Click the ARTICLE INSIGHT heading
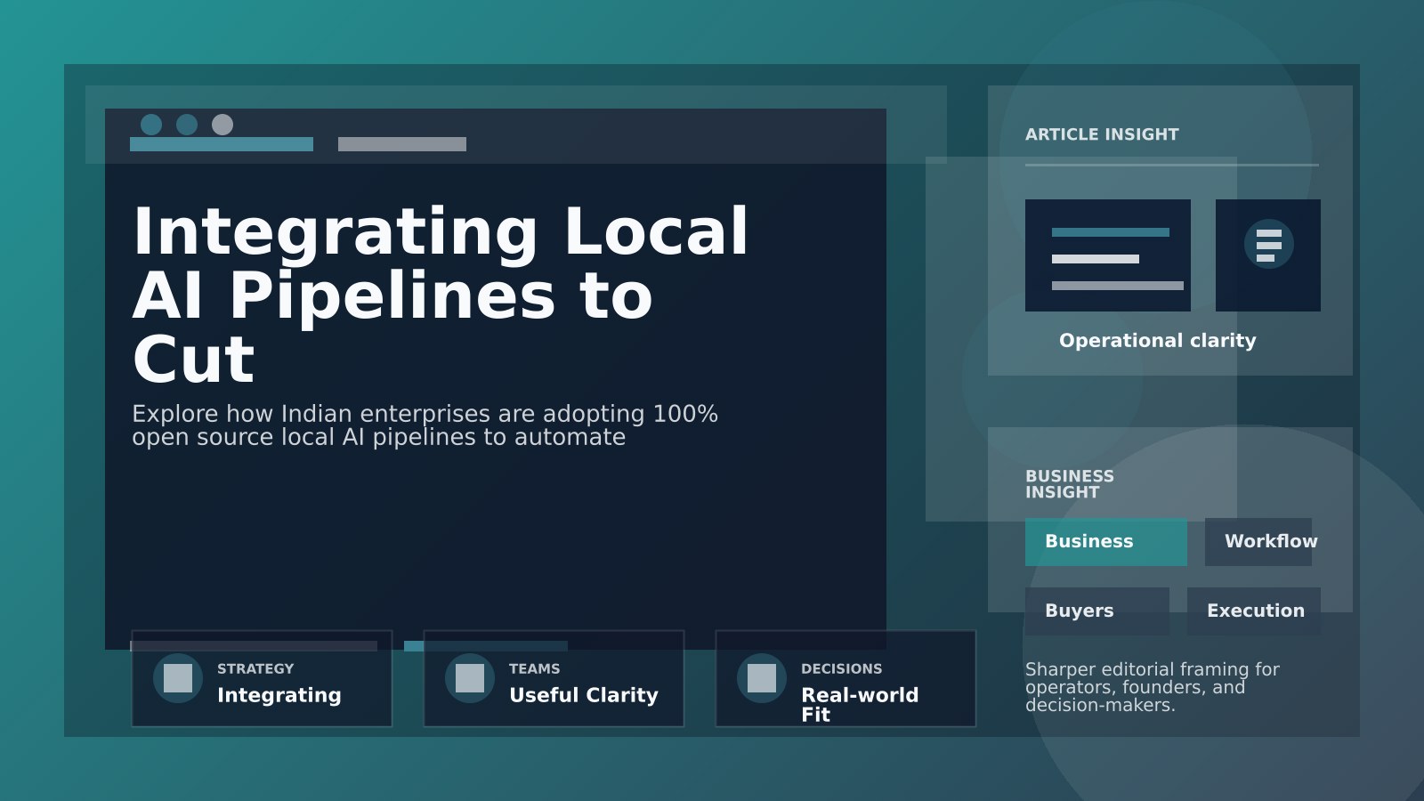Image resolution: width=1424 pixels, height=801 pixels. click(1102, 134)
